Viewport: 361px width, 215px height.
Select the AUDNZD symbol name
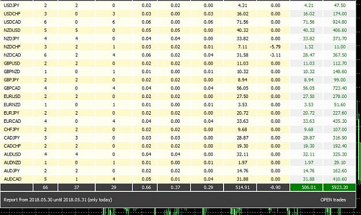(x=12, y=163)
